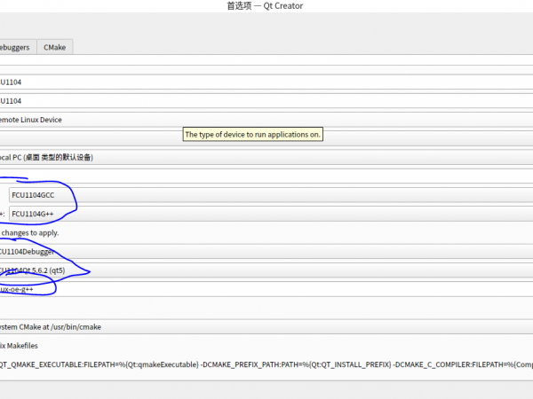This screenshot has width=533, height=399.
Task: Click the linux-oe-g++ mkspec field
Action: (x=266, y=289)
